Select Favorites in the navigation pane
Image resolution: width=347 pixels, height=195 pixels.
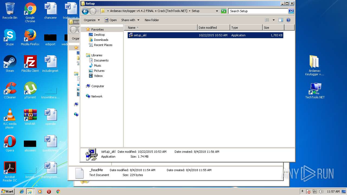(97, 30)
